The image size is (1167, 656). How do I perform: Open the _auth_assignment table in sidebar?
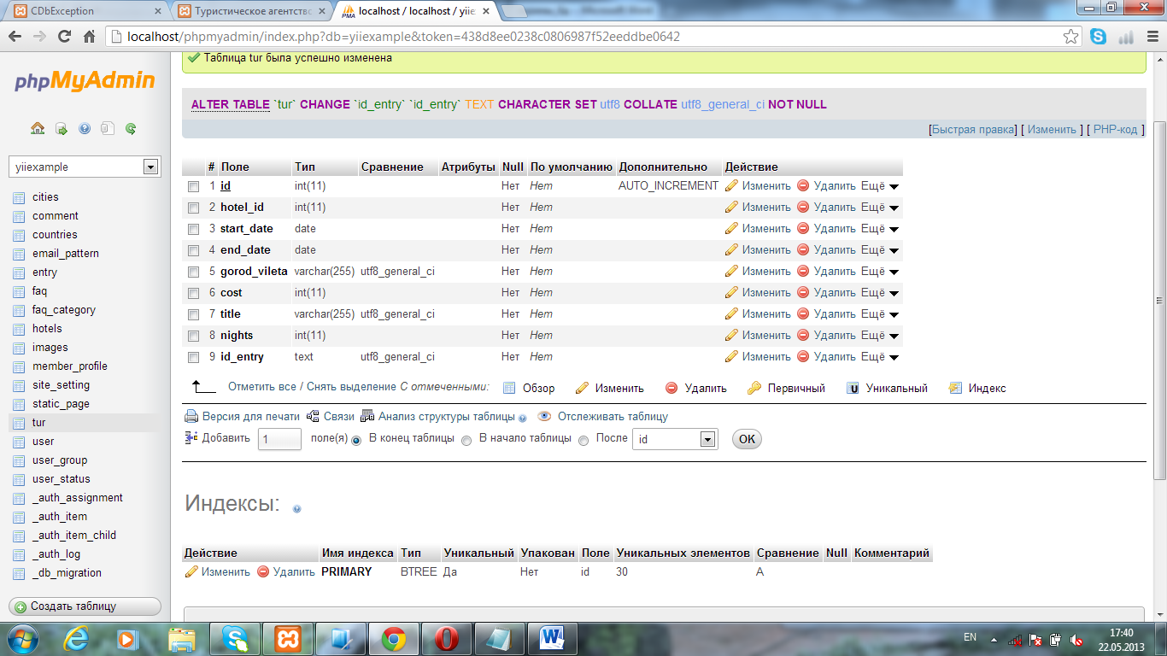click(78, 498)
